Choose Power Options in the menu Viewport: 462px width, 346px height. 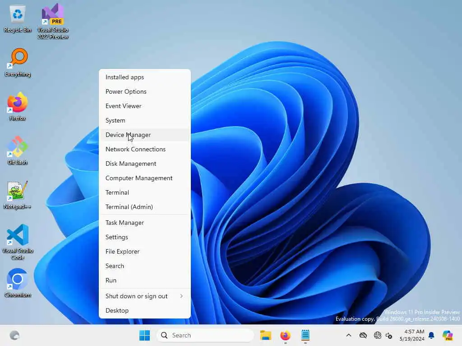[145, 91]
